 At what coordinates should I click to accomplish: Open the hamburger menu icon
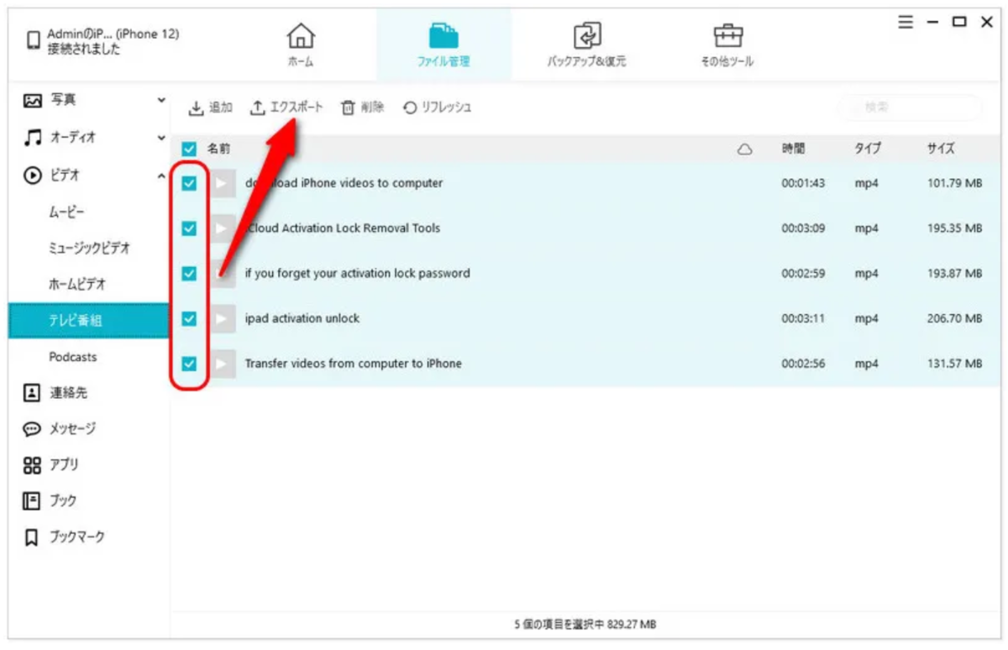pos(906,23)
